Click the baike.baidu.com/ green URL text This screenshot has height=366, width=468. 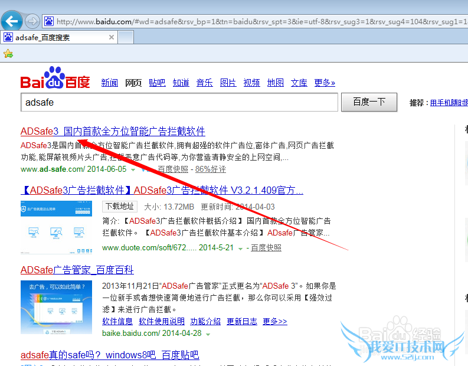131,333
